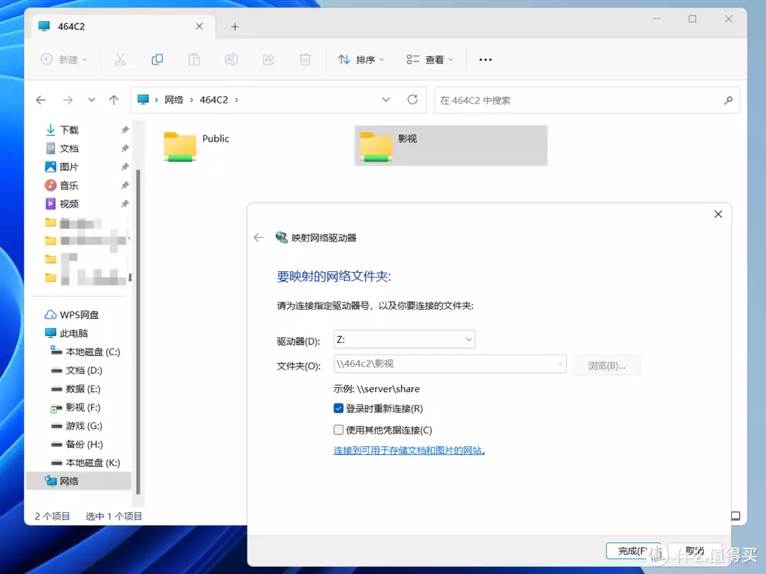The width and height of the screenshot is (766, 574).
Task: Click the Copy icon in toolbar
Action: (x=157, y=60)
